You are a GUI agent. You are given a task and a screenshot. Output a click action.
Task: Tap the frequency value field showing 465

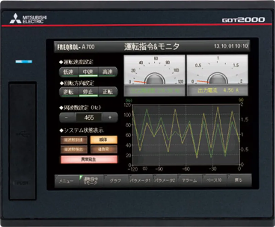[89, 117]
